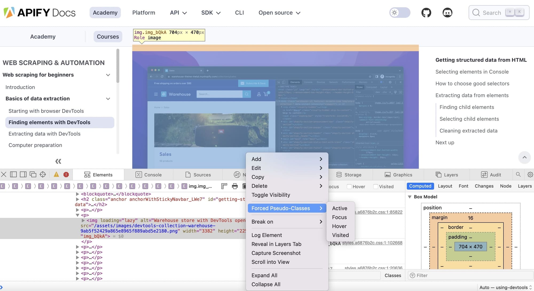The width and height of the screenshot is (534, 291).
Task: Open the GitHub repository icon
Action: [x=426, y=12]
